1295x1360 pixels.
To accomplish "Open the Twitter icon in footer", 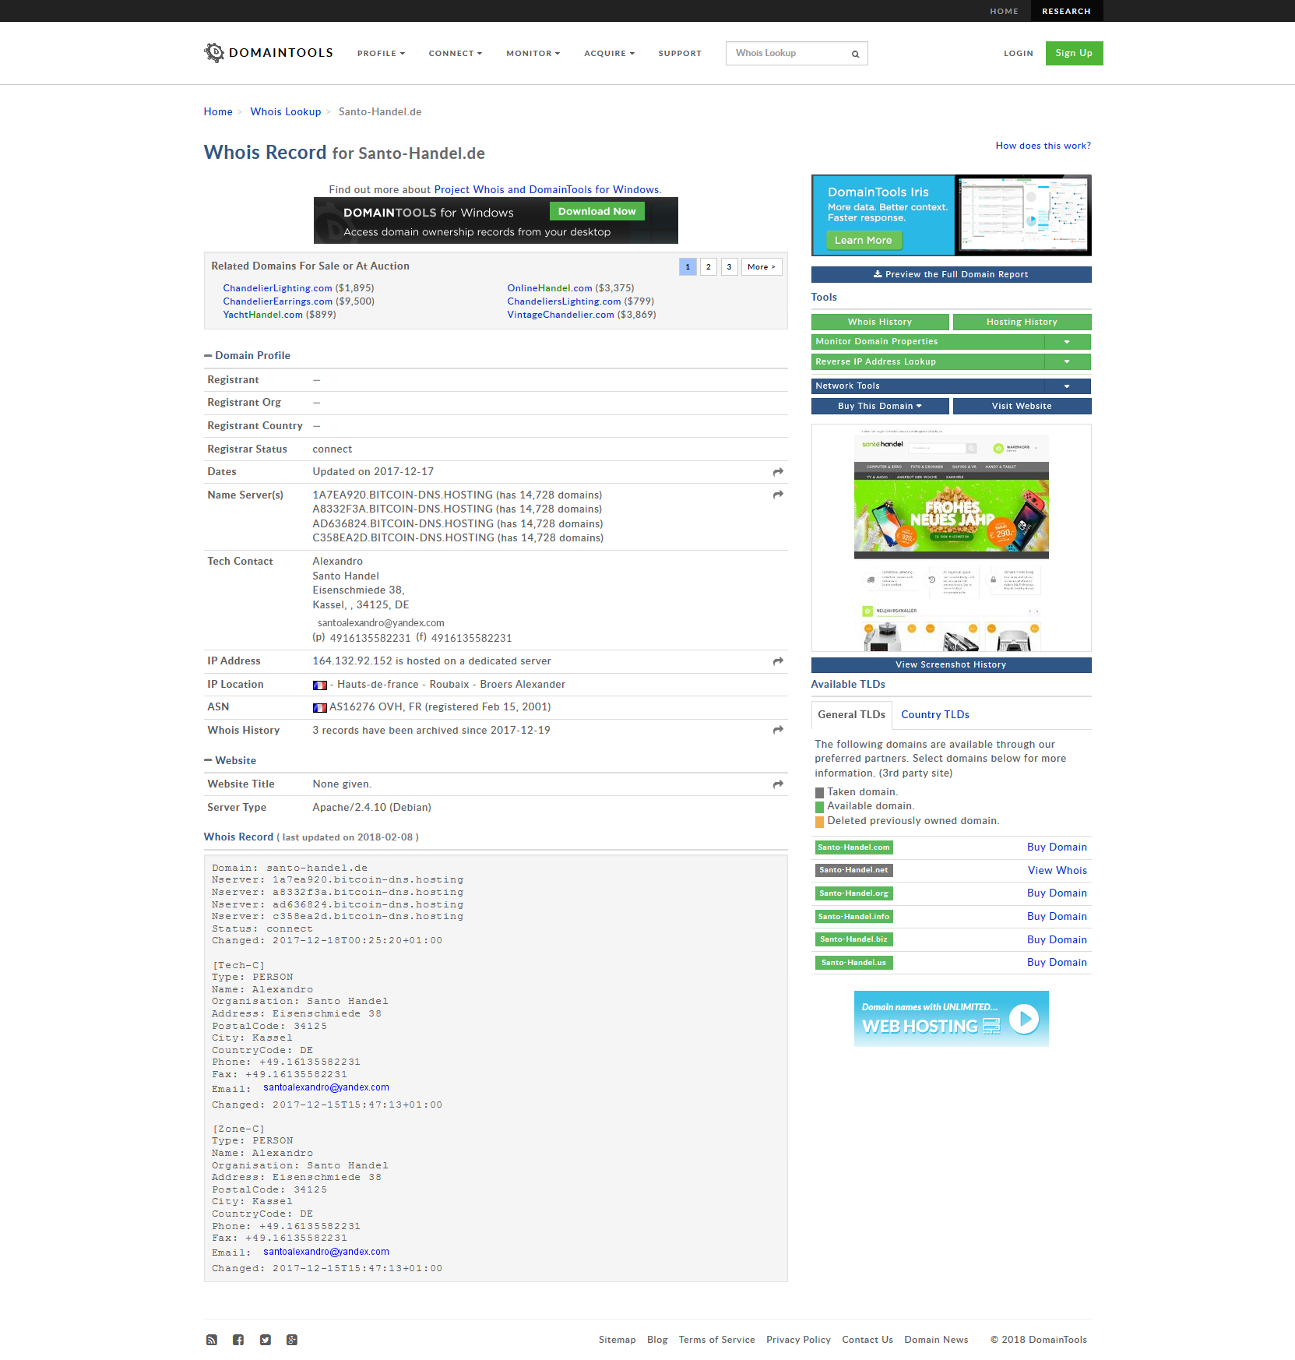I will (266, 1340).
